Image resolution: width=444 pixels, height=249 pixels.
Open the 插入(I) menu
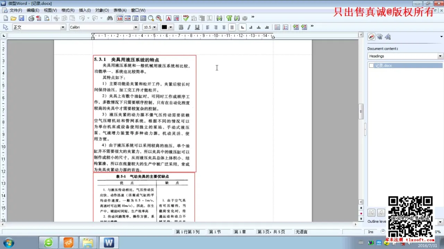click(84, 10)
